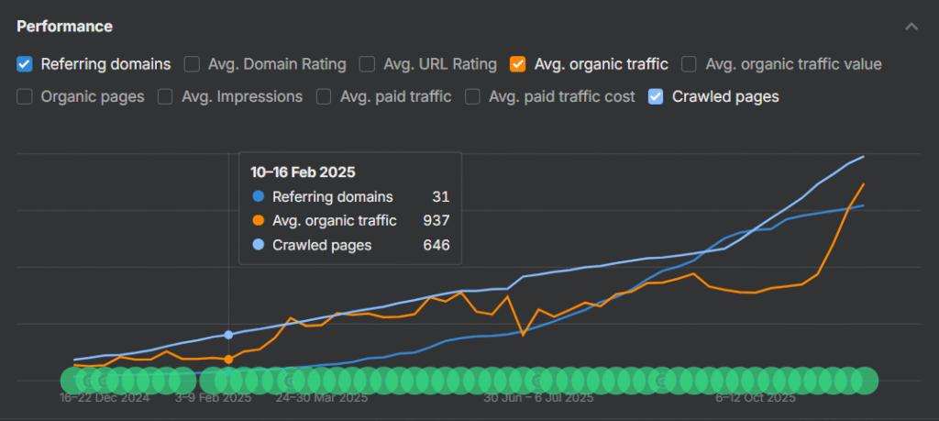This screenshot has width=939, height=421.
Task: Click the orange organic traffic data point
Action: click(x=228, y=359)
